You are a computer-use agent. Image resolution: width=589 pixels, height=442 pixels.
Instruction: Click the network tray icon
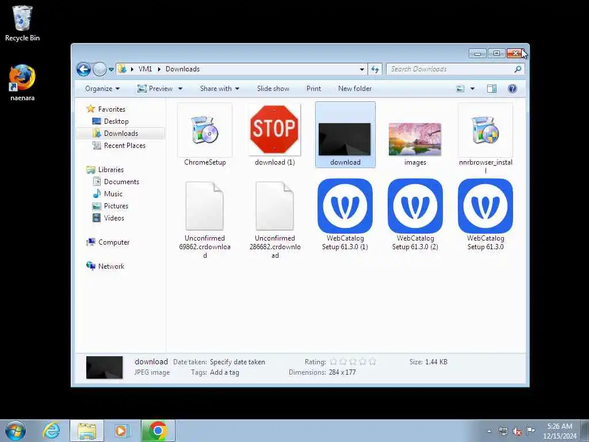(503, 431)
